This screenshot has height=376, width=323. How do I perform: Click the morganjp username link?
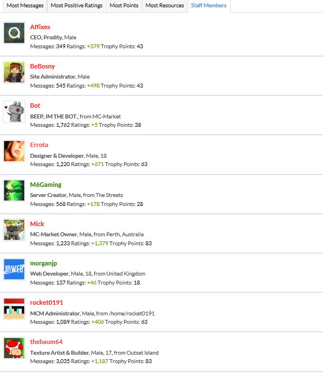pyautogui.click(x=43, y=263)
